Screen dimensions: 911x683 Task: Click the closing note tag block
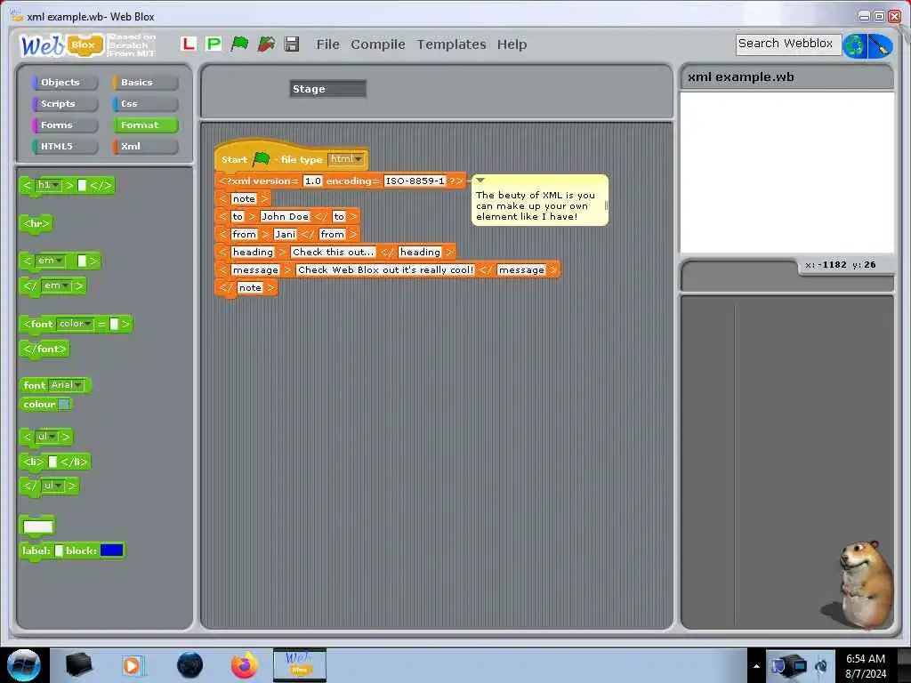pyautogui.click(x=246, y=287)
